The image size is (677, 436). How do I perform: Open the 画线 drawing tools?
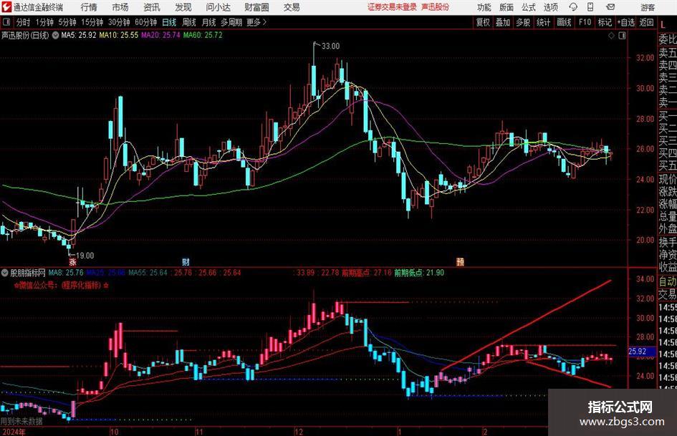pos(564,22)
